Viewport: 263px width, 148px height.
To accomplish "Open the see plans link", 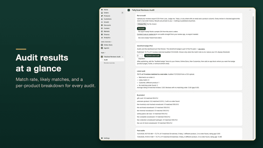I will pyautogui.click(x=201, y=49).
